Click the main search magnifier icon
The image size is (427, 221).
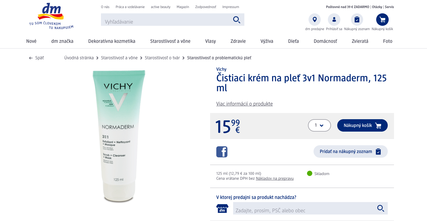point(237,20)
